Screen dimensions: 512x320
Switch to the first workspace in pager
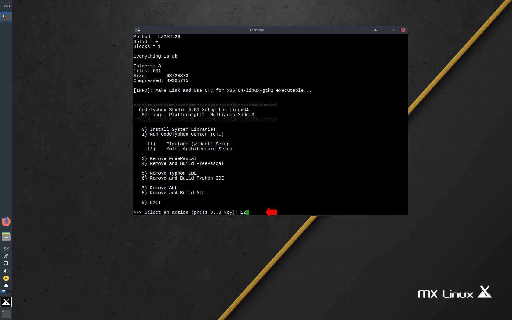pyautogui.click(x=3, y=292)
